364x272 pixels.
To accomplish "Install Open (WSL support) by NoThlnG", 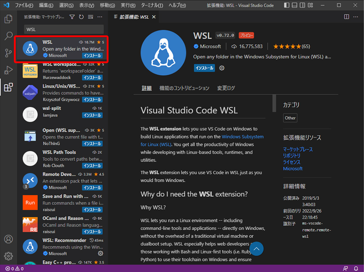I will (x=92, y=144).
